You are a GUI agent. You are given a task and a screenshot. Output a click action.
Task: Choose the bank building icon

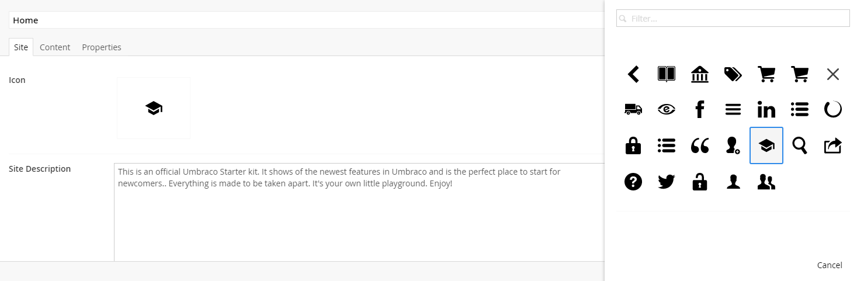[x=700, y=74]
